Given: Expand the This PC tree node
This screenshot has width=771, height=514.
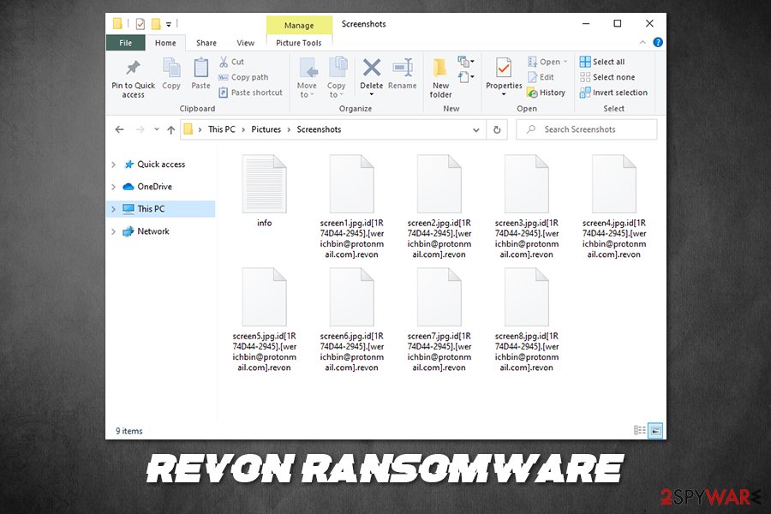Looking at the screenshot, I should [114, 209].
